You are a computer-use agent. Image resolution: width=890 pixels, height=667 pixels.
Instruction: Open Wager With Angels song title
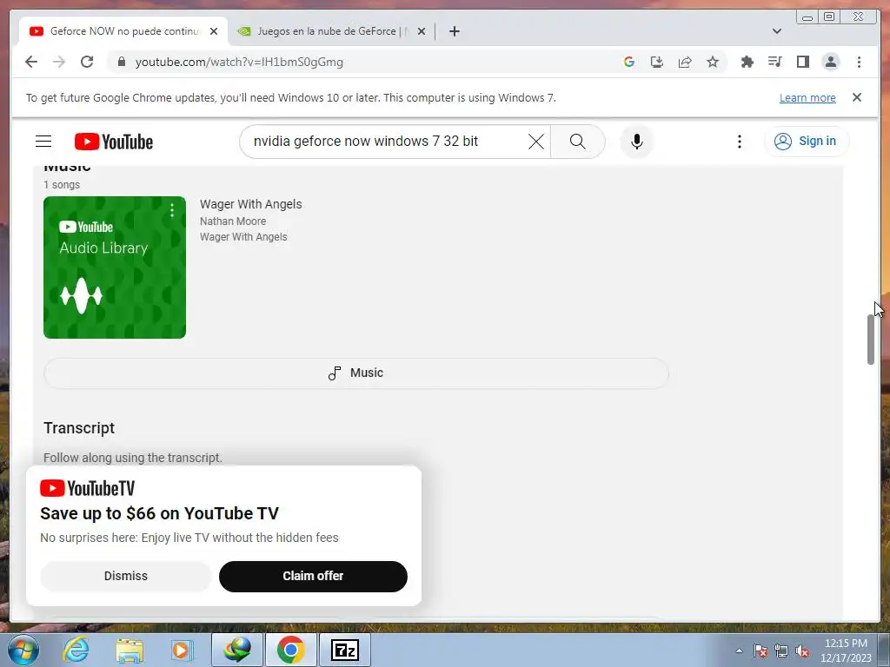click(251, 204)
